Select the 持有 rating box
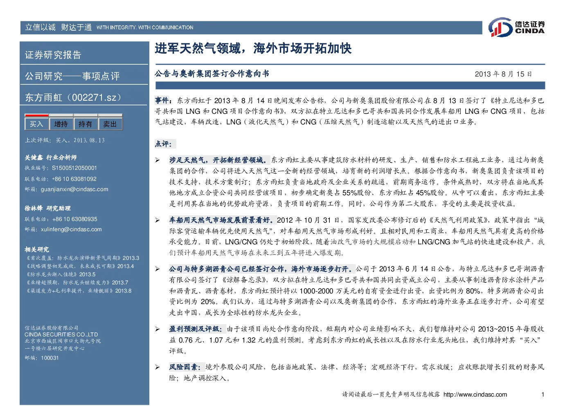The height and width of the screenshot is (406, 574). [x=86, y=124]
